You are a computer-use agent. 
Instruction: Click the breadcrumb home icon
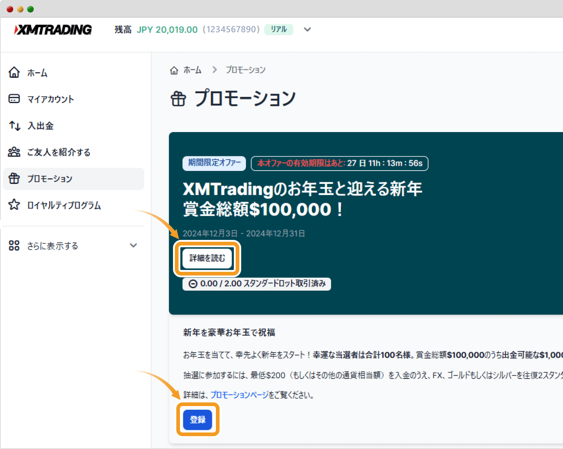click(174, 70)
